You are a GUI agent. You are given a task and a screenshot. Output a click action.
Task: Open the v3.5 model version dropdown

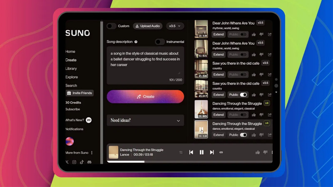[x=175, y=26]
